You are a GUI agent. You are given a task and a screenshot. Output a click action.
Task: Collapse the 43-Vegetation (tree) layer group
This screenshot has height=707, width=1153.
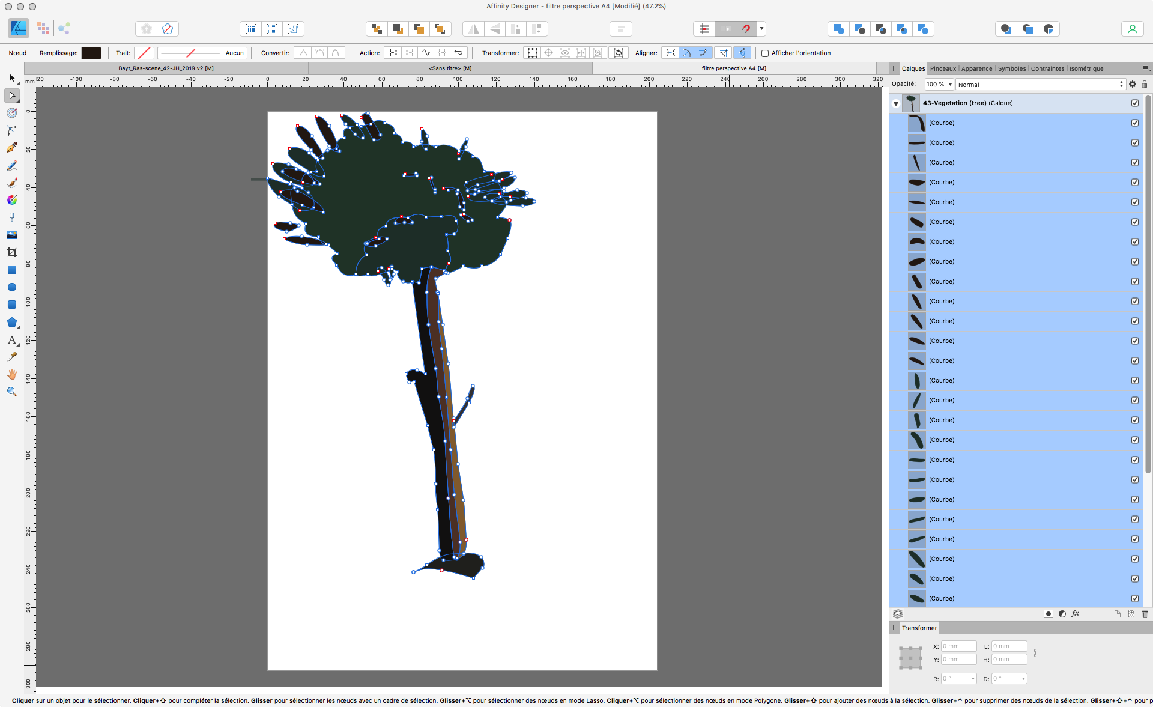pyautogui.click(x=896, y=103)
